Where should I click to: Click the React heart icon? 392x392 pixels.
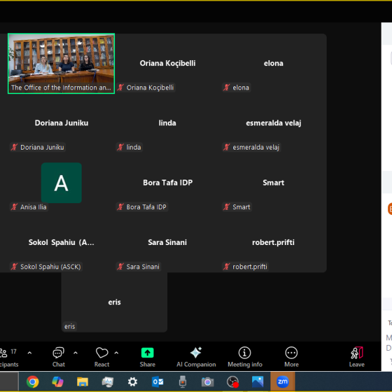[102, 354]
